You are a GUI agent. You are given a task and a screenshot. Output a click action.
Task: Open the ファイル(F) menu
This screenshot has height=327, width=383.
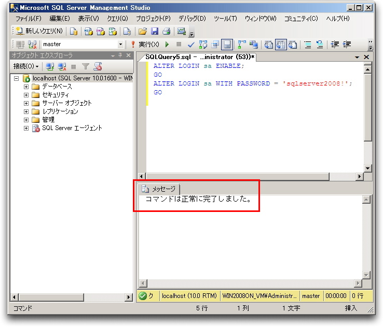click(29, 19)
